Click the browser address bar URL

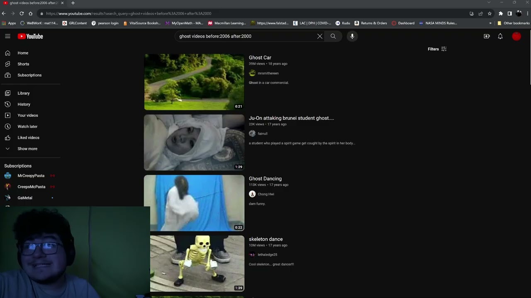click(x=129, y=13)
